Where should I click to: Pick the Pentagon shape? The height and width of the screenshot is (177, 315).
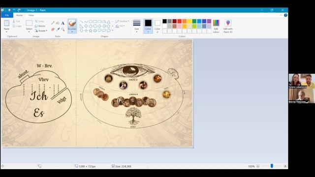pos(91,26)
